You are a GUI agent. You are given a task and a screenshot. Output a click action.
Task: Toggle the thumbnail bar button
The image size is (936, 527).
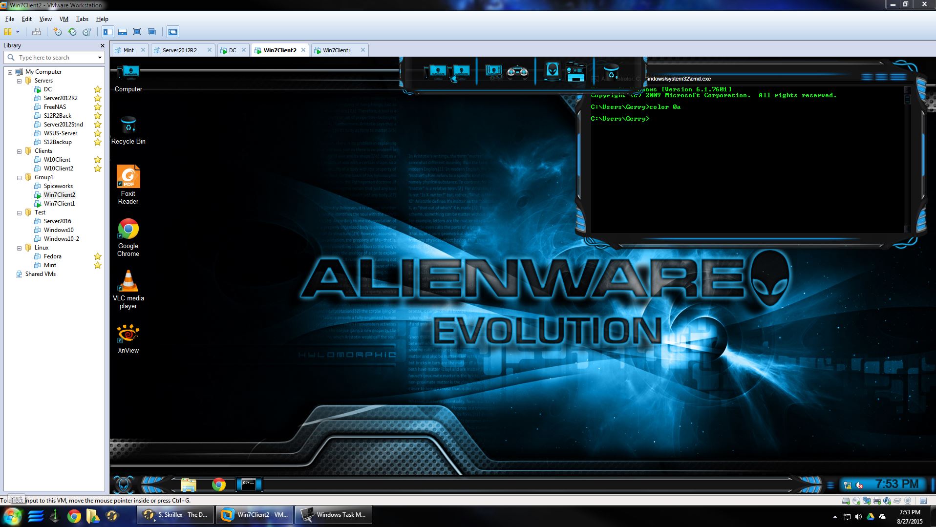click(123, 32)
